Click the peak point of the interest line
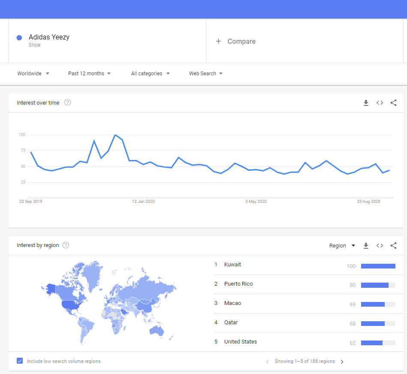The image size is (407, 374). [x=115, y=135]
